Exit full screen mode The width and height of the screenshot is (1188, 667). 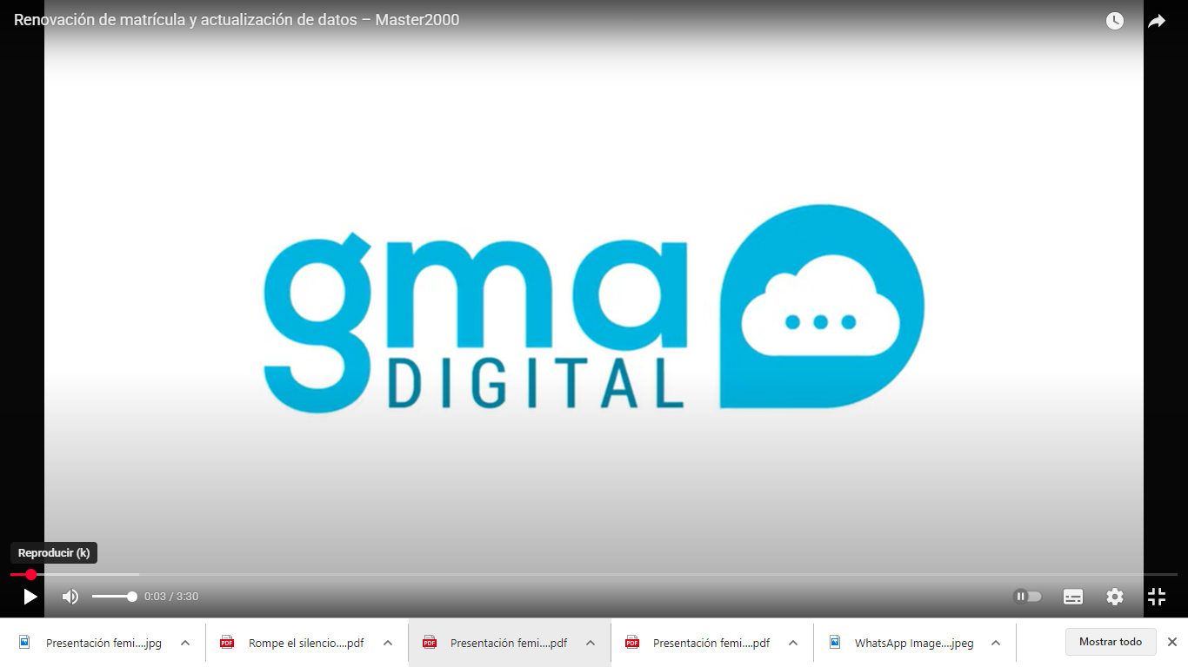pyautogui.click(x=1157, y=597)
